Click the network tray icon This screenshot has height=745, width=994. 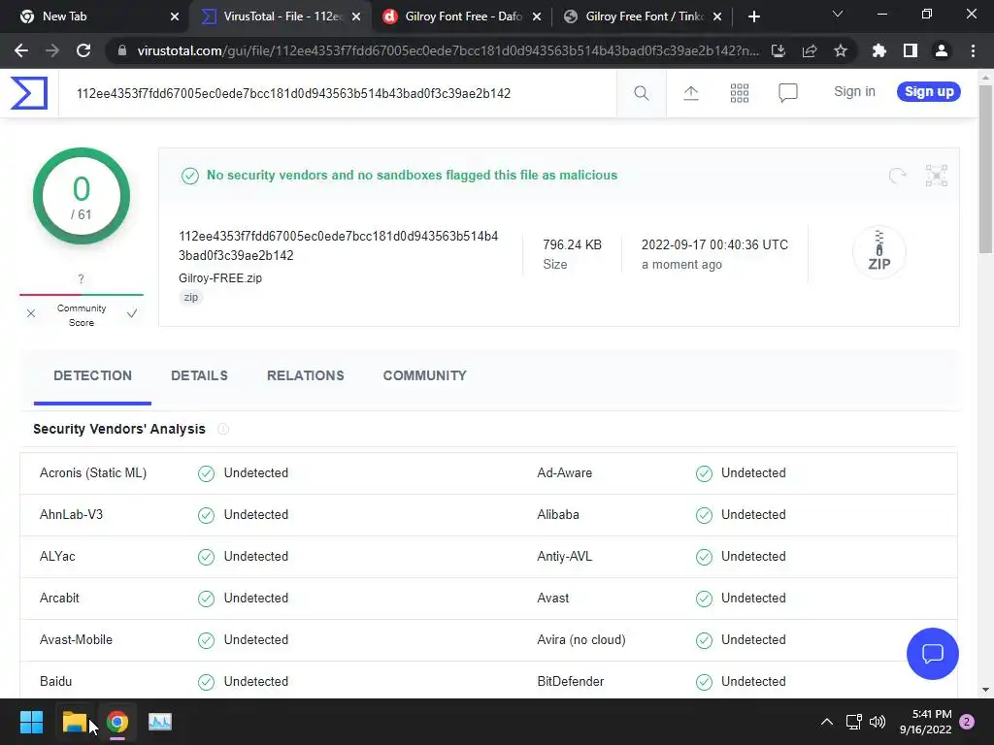[x=853, y=722]
